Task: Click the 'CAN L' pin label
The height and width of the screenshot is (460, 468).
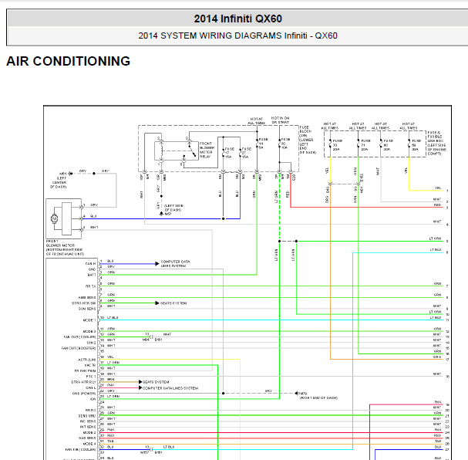Action: [x=90, y=387]
